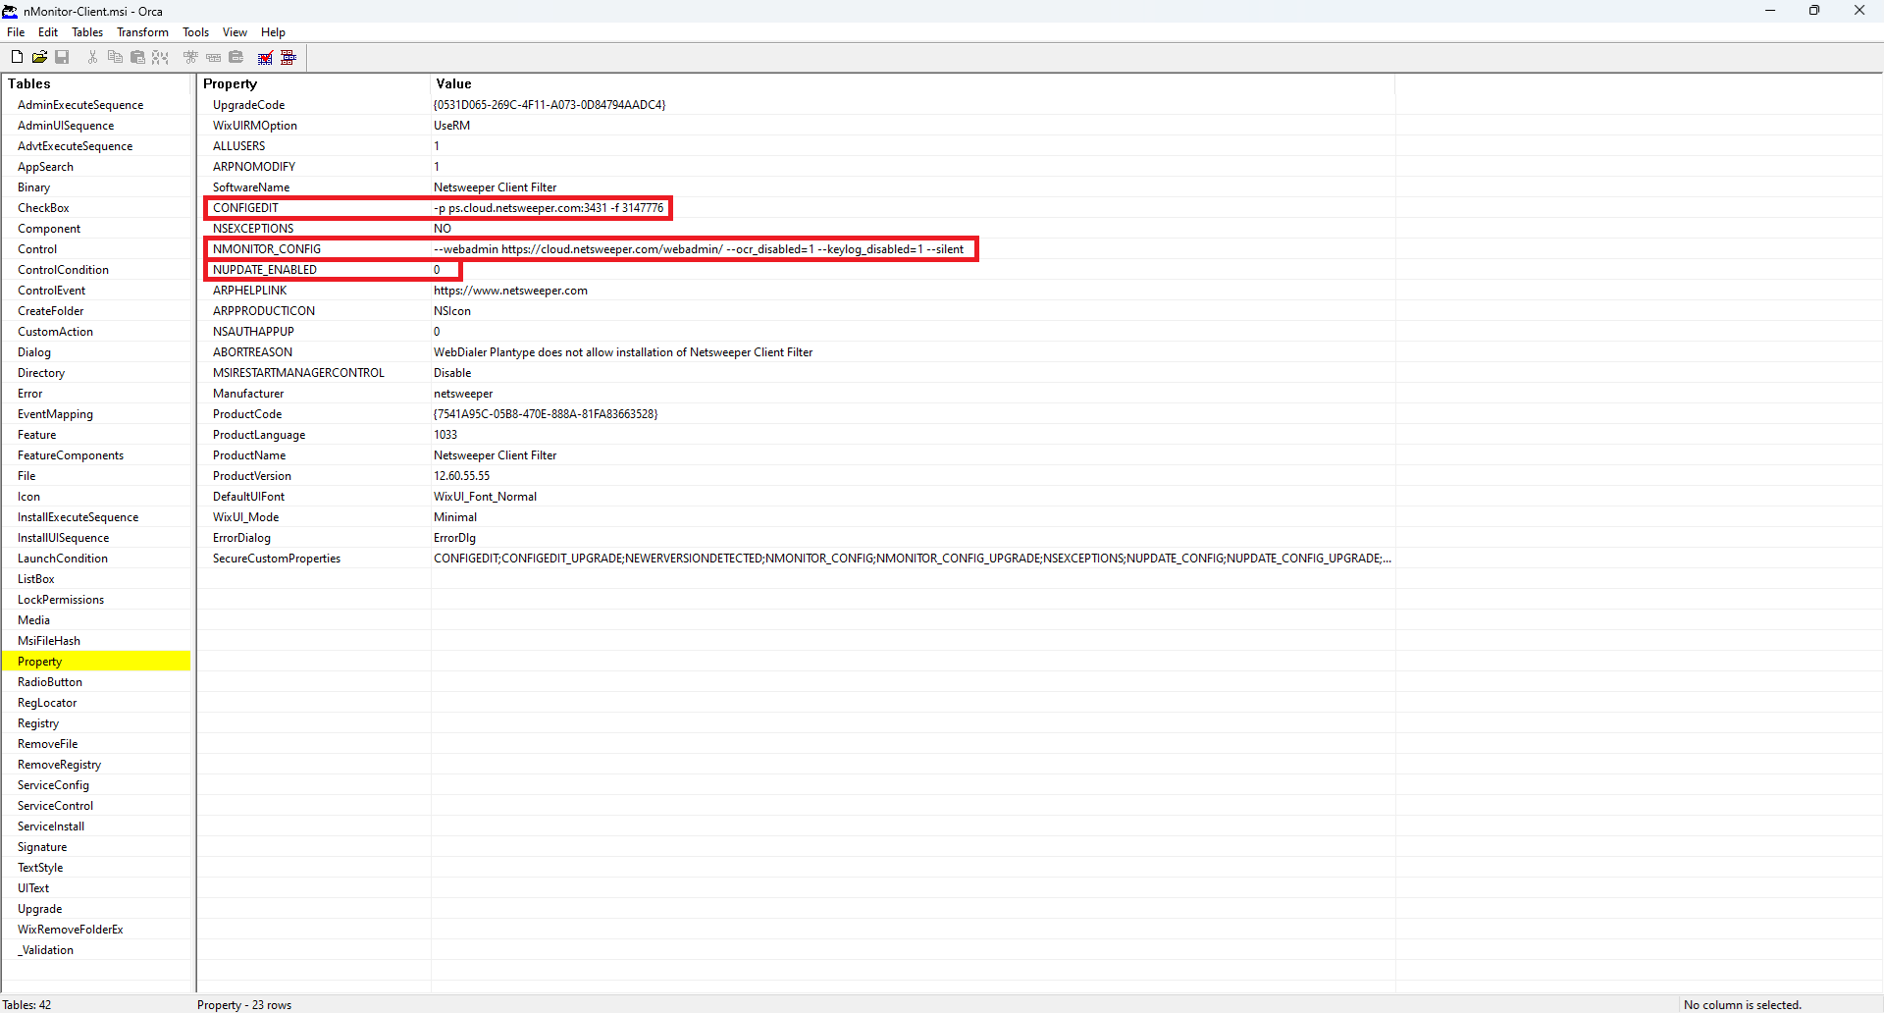The height and width of the screenshot is (1013, 1884).
Task: Select the Registry table in list
Action: pyautogui.click(x=38, y=723)
